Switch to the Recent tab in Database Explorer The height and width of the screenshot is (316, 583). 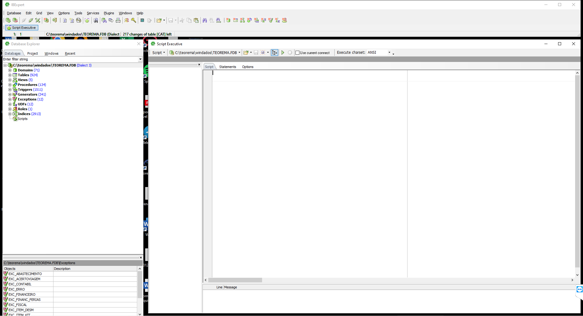tap(70, 53)
